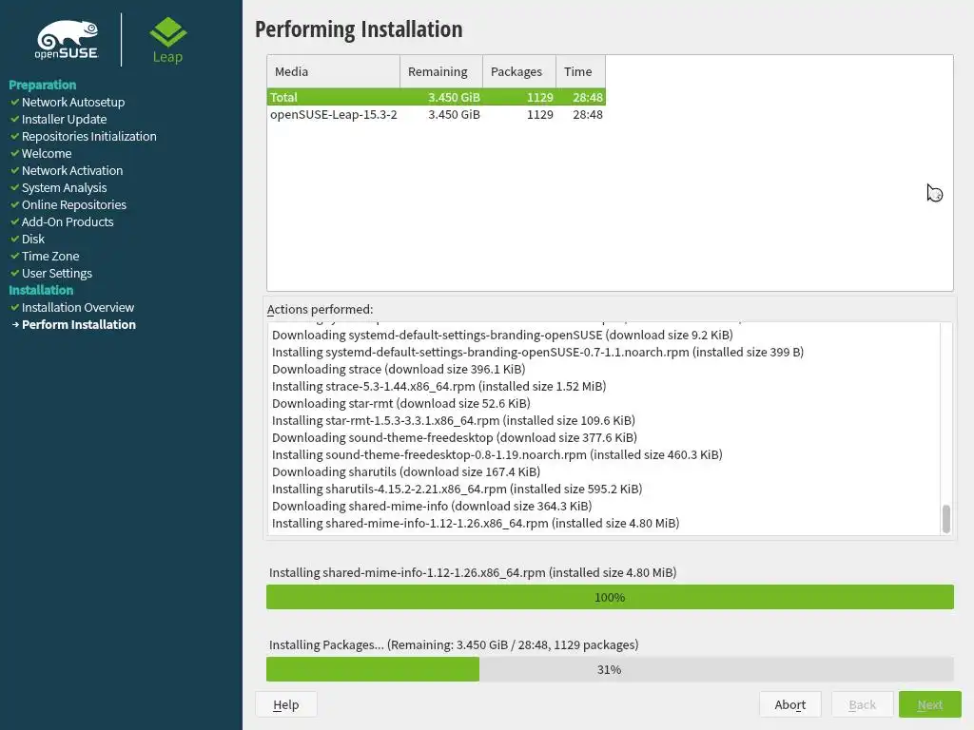Screen dimensions: 974x730
Task: Click the 'Installing strace-5.3-1.44' log line
Action: tap(439, 386)
